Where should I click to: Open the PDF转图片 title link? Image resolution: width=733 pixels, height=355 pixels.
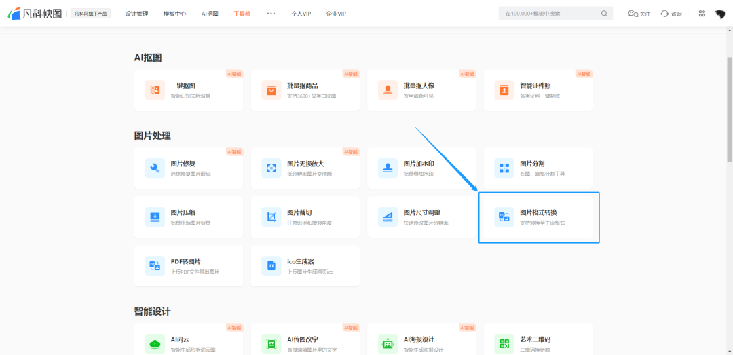click(185, 261)
